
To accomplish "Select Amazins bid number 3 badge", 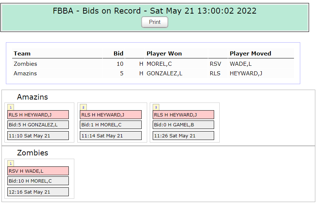I will 156,107.
